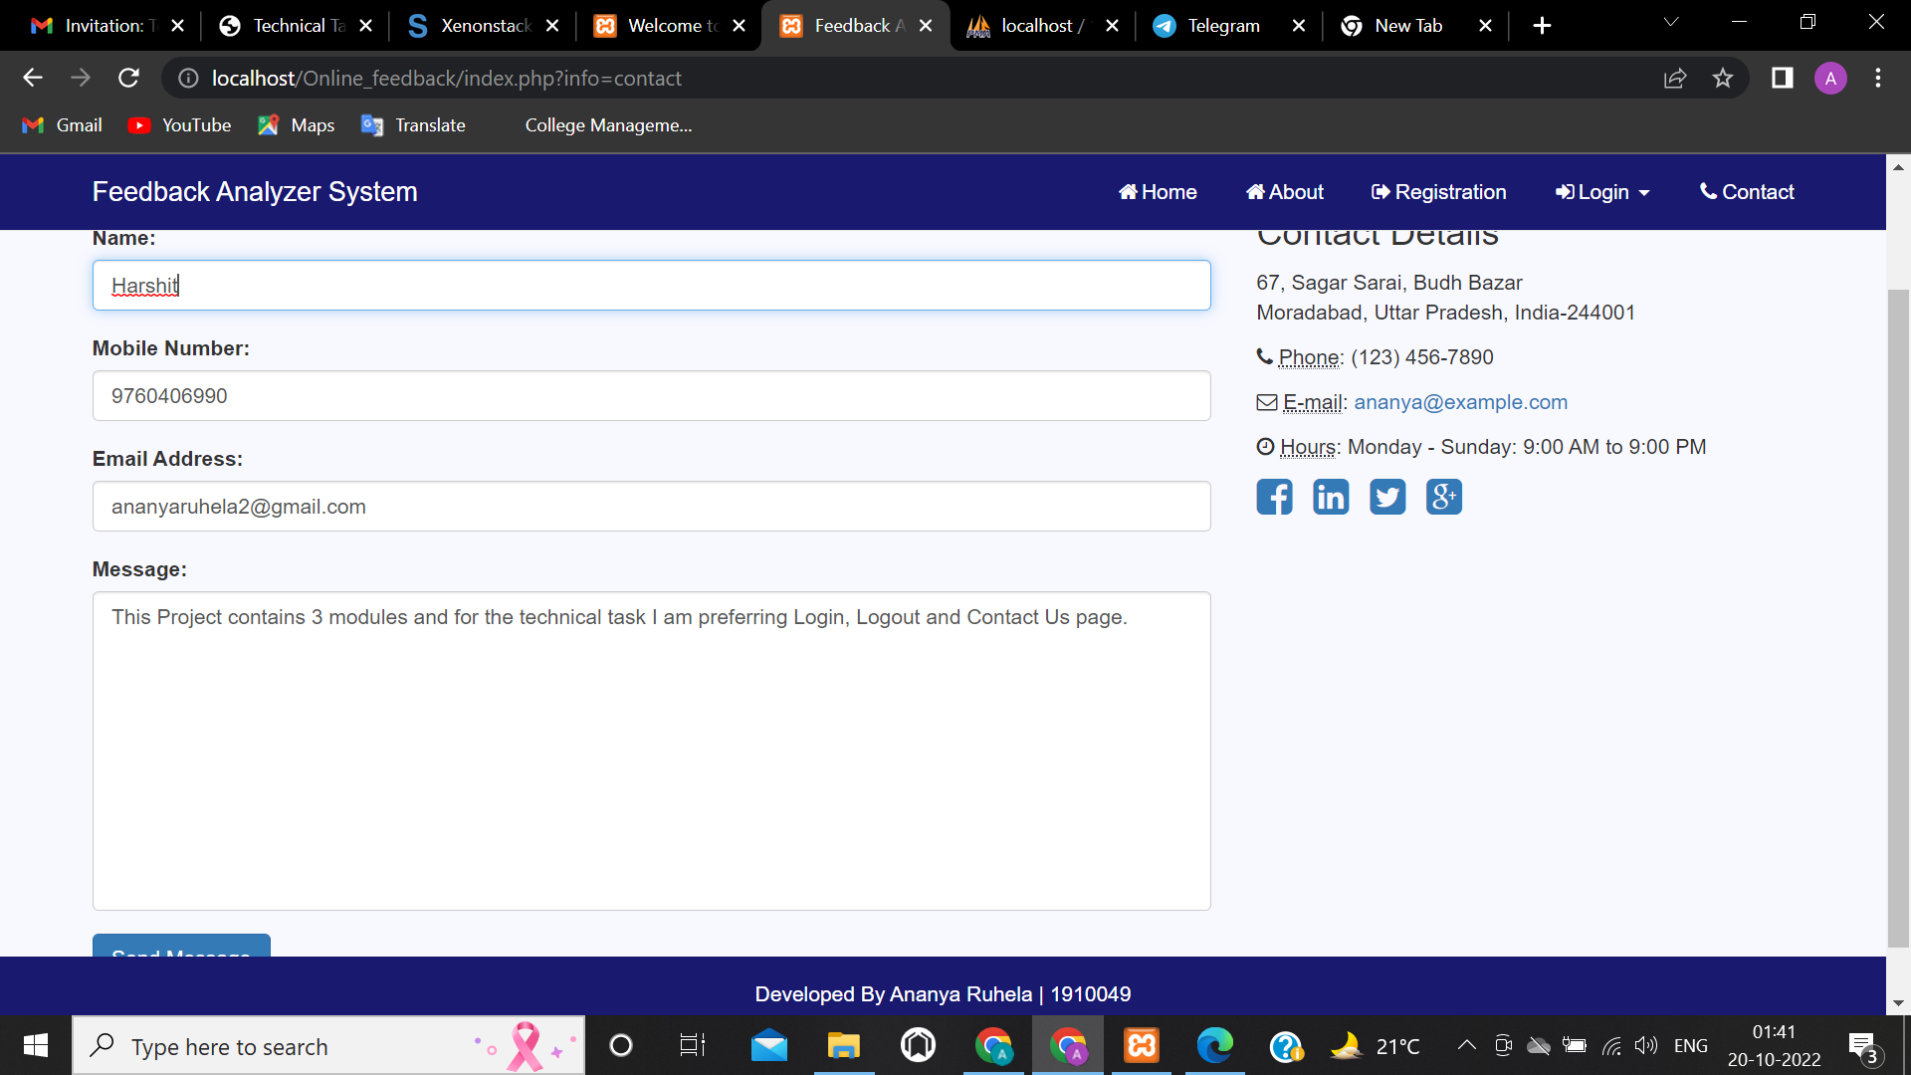Click the ananya@example.com email link
1911x1075 pixels.
click(1460, 402)
